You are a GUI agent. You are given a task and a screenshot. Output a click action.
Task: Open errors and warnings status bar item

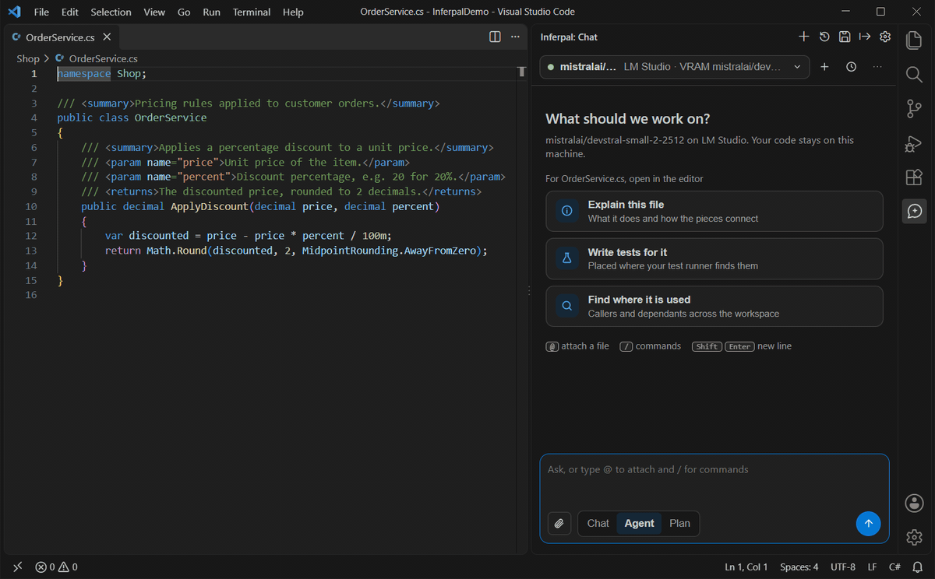click(x=56, y=567)
